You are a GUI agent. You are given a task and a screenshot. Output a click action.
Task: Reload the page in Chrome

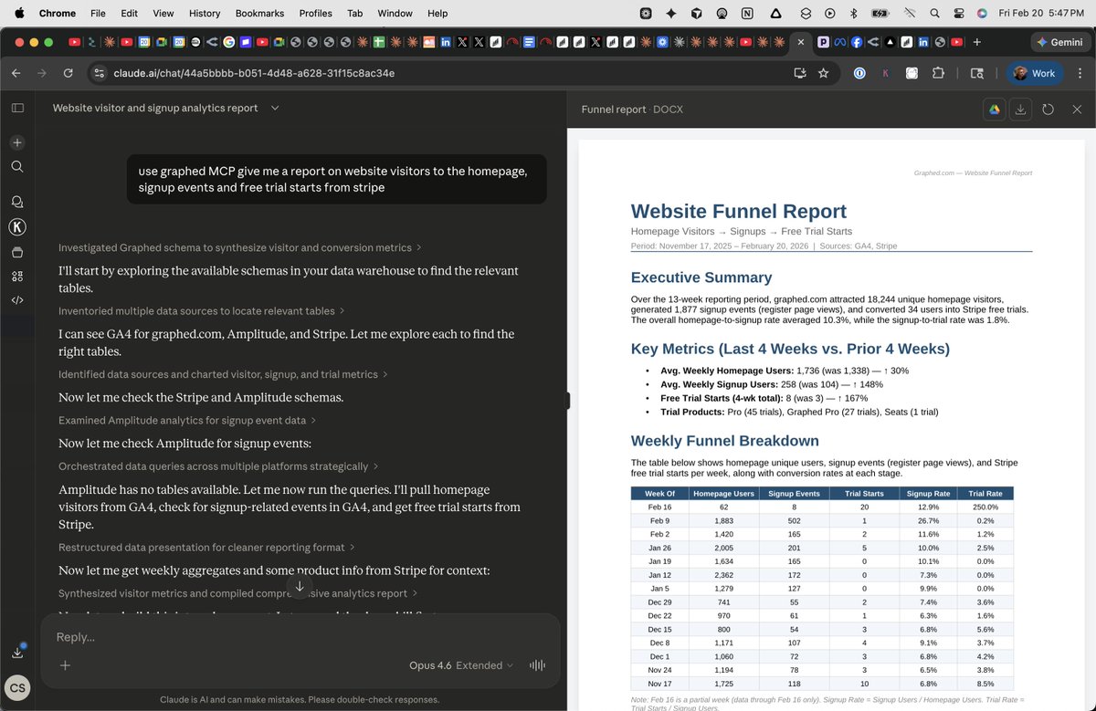68,73
